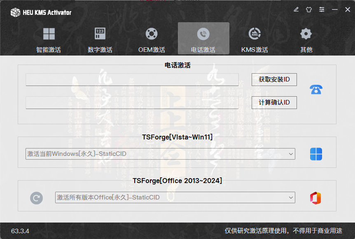Click the confirmation ID input field
This screenshot has height=239, width=355.
[x=132, y=102]
